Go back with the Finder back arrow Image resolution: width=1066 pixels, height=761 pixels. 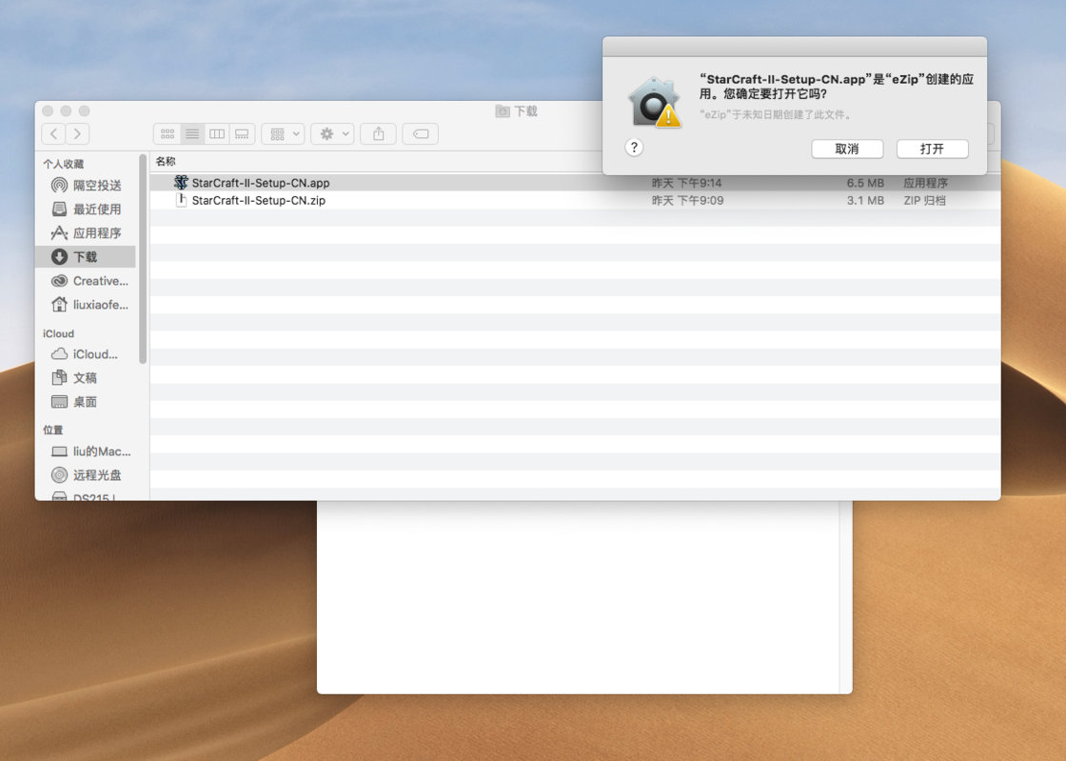click(x=54, y=134)
